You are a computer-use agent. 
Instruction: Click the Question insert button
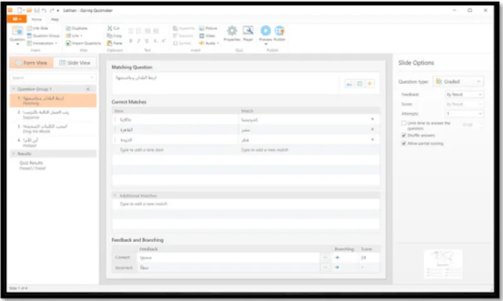(17, 34)
